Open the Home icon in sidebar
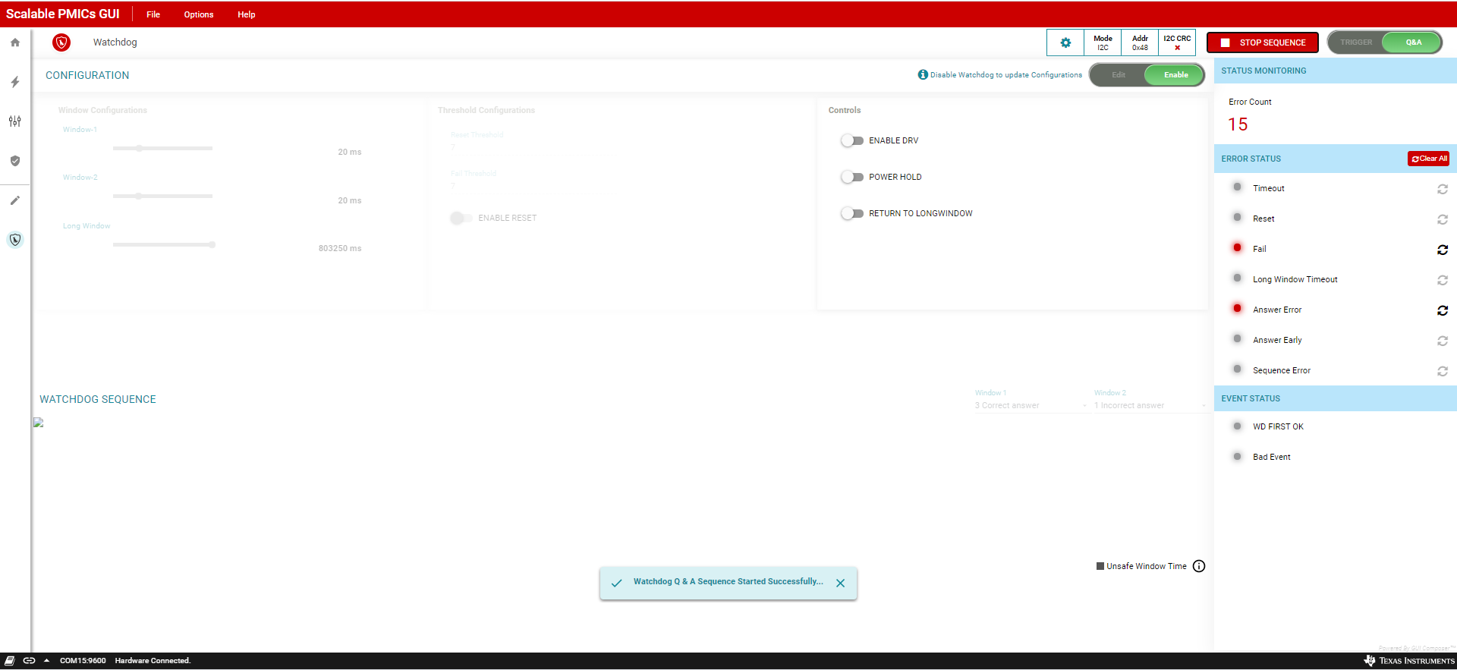Viewport: 1457px width, 670px height. click(x=15, y=42)
